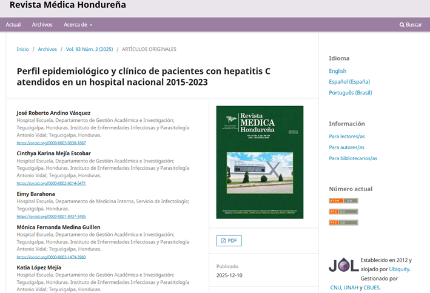The image size is (430, 293).
Task: Download the article PDF
Action: [x=229, y=241]
